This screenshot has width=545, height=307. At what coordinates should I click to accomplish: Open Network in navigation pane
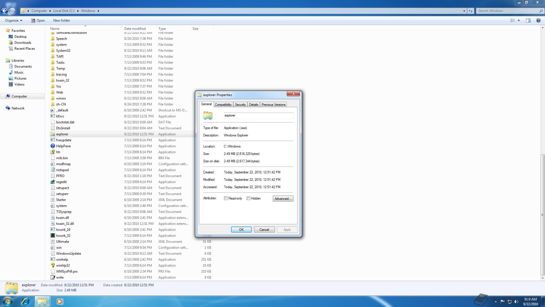pos(18,108)
